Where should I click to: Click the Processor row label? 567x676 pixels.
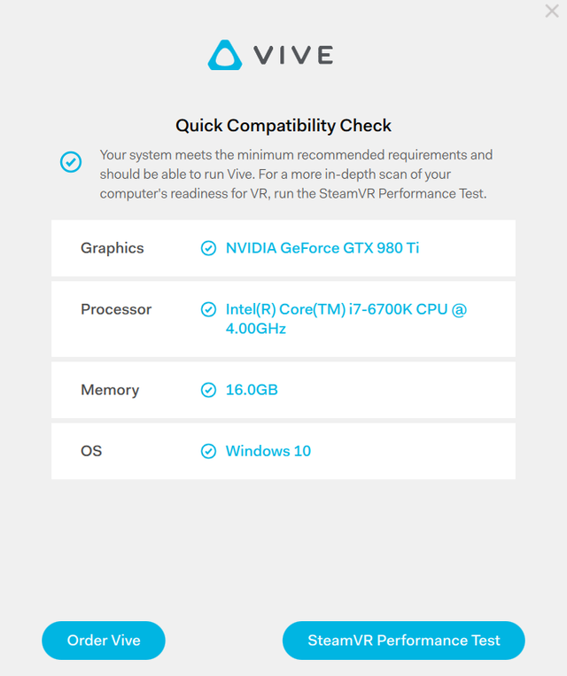tap(116, 309)
